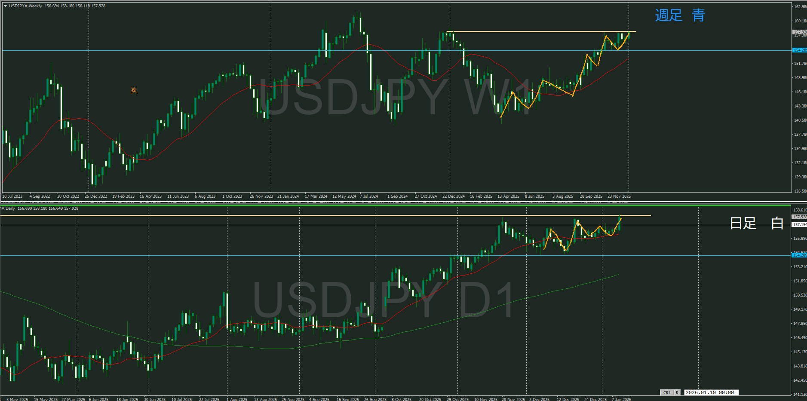Image resolution: width=807 pixels, height=401 pixels.
Task: Click the 7 Jan 2026 date on daily axis
Action: [621, 399]
